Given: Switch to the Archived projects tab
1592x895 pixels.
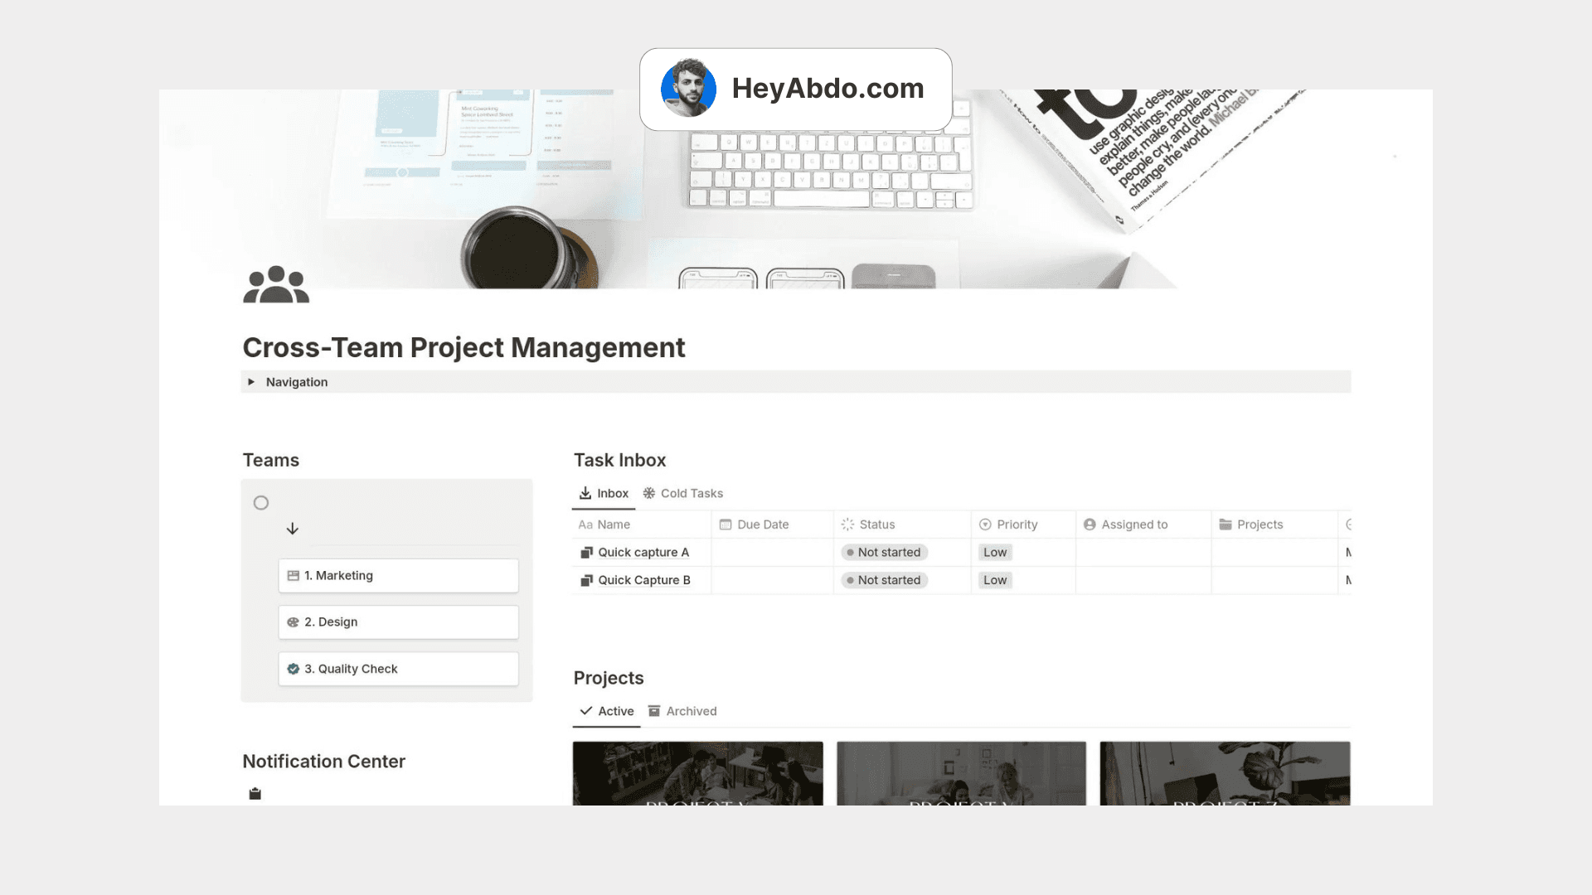Looking at the screenshot, I should 691,710.
